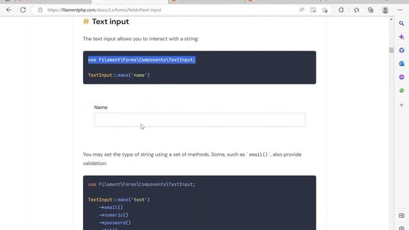Click TextInput::make('name') code line
The image size is (409, 230).
click(119, 75)
